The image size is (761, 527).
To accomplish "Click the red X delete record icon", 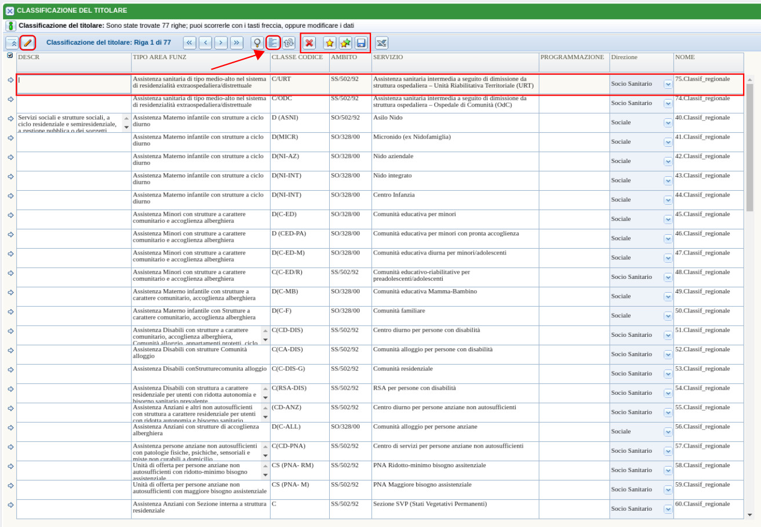I will click(310, 43).
